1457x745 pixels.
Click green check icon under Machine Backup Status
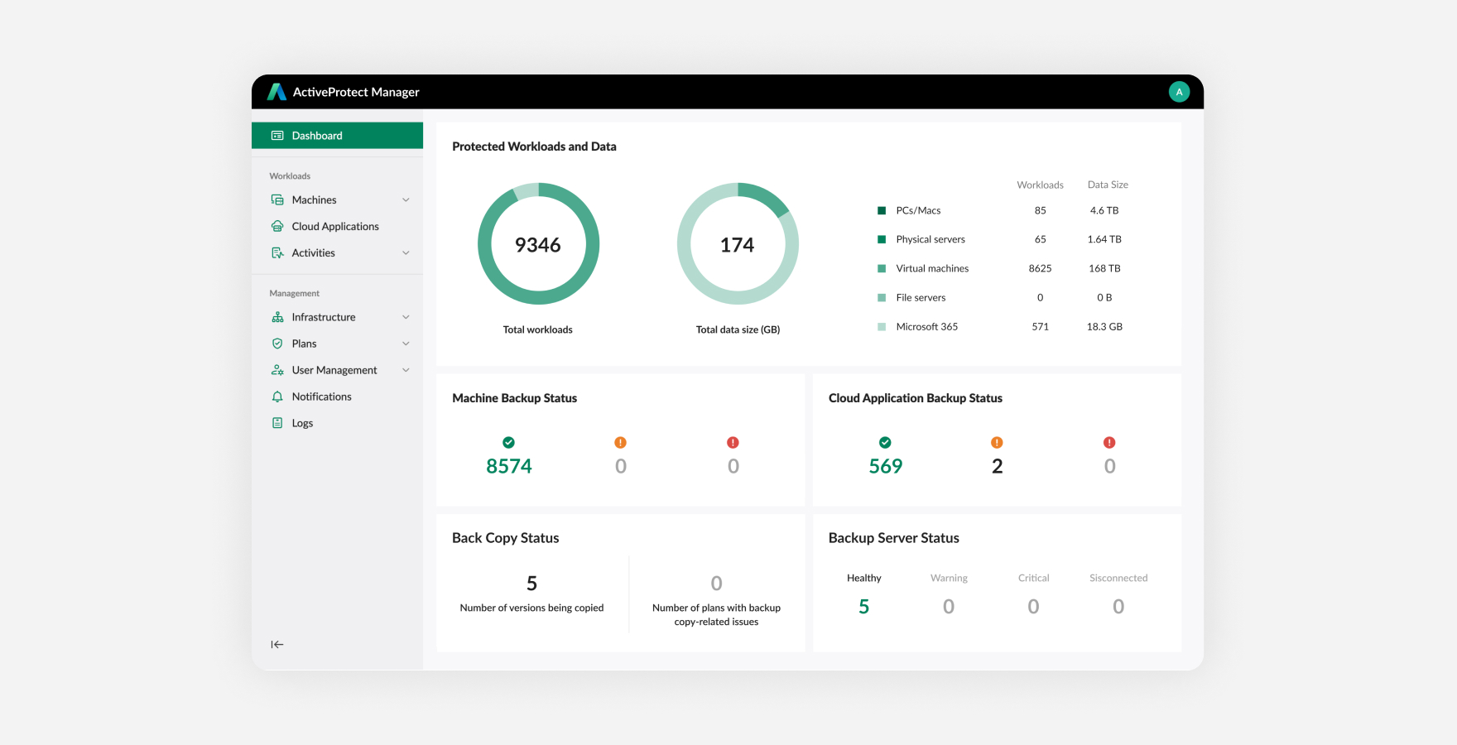click(508, 443)
